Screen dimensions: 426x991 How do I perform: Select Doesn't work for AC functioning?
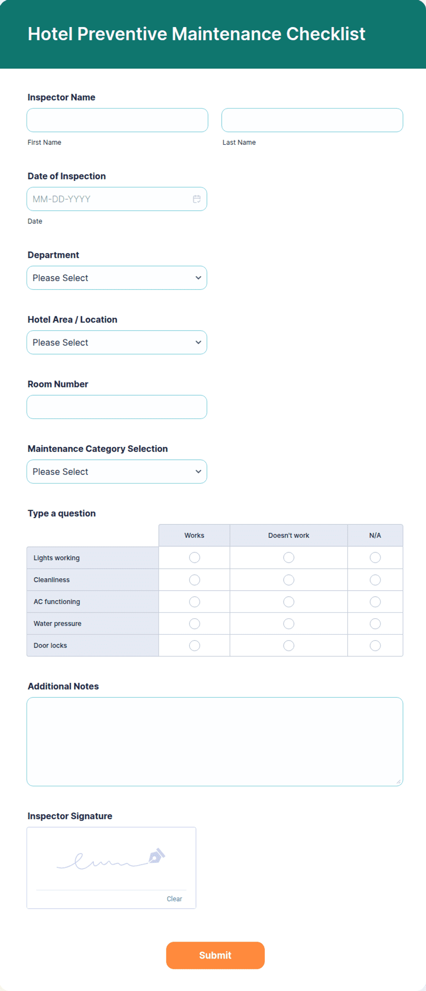coord(288,601)
